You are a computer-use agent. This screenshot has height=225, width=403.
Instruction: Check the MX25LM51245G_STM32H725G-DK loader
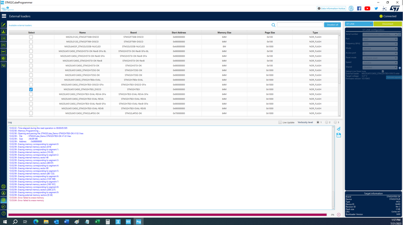31,70
